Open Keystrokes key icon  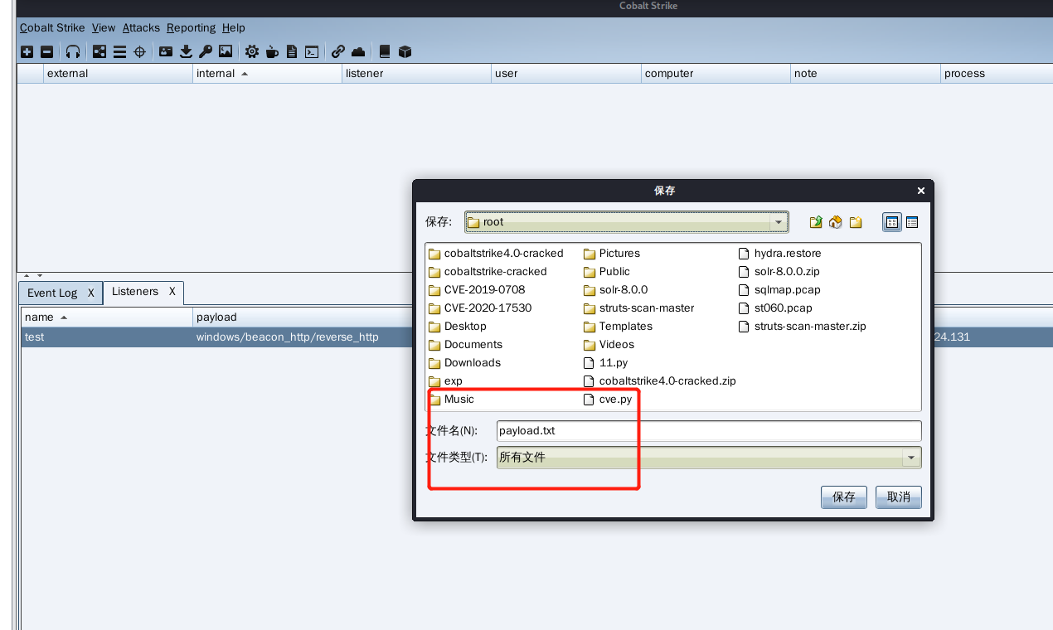coord(206,51)
